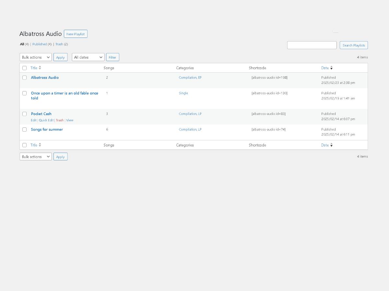Image resolution: width=389 pixels, height=291 pixels.
Task: Click the shortcode [albatross-audio id=74]
Action: [268, 129]
